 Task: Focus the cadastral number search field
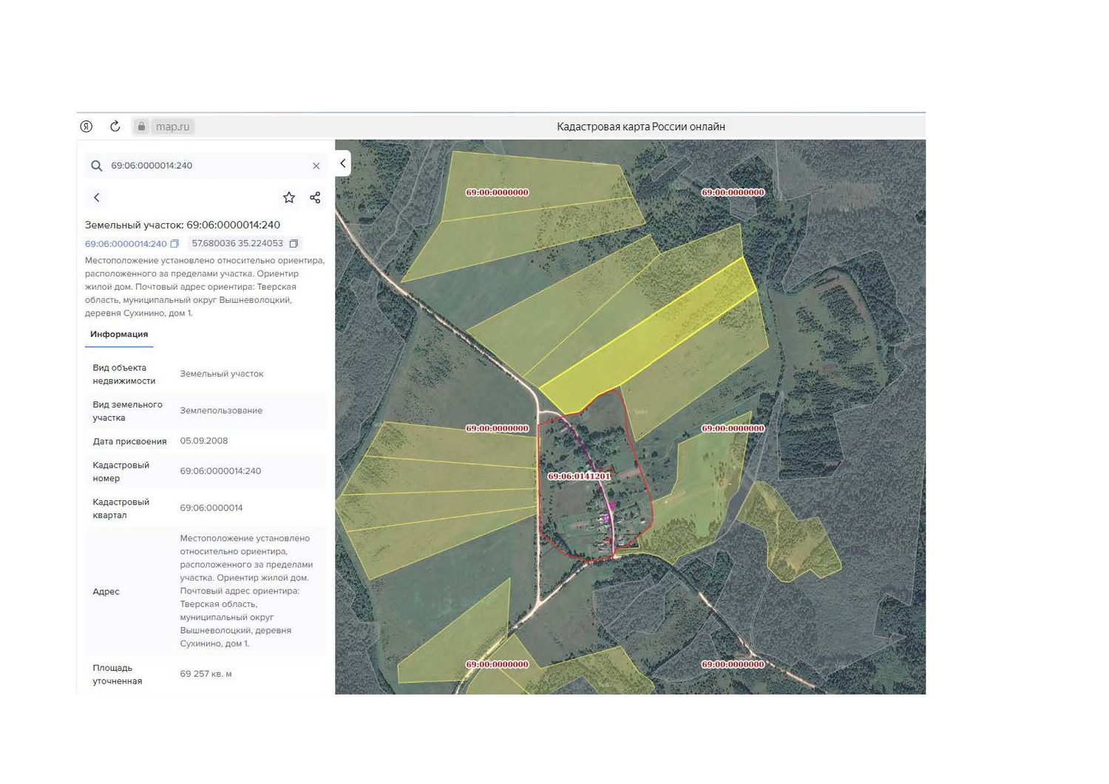[206, 166]
